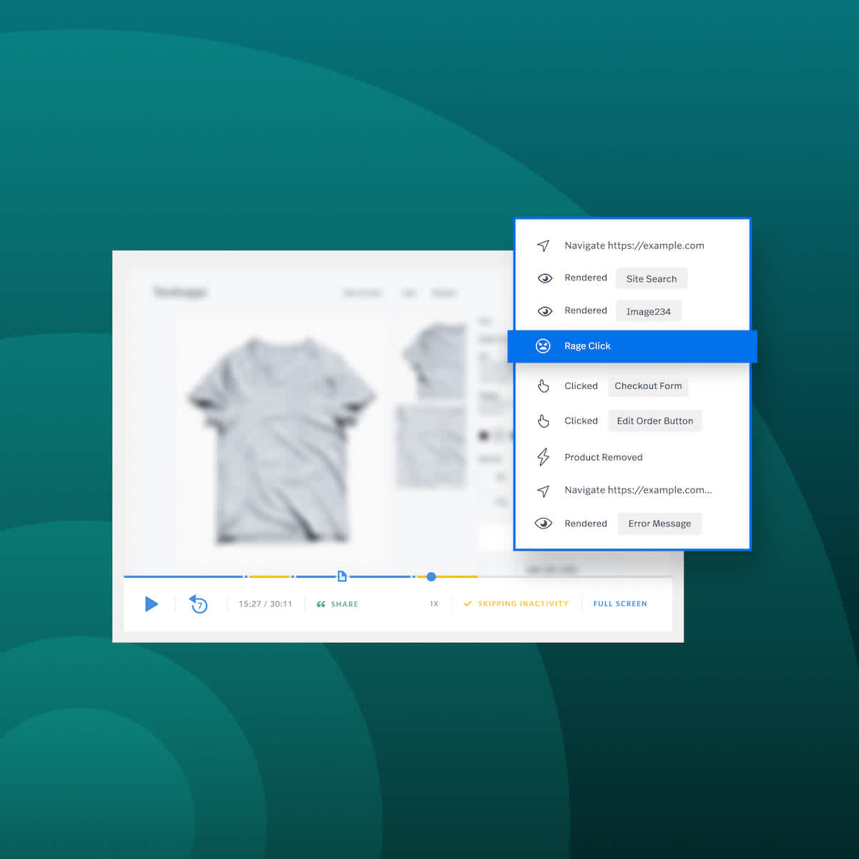
Task: Click the hand pointer icon beside Edit Order Button
Action: tap(544, 421)
